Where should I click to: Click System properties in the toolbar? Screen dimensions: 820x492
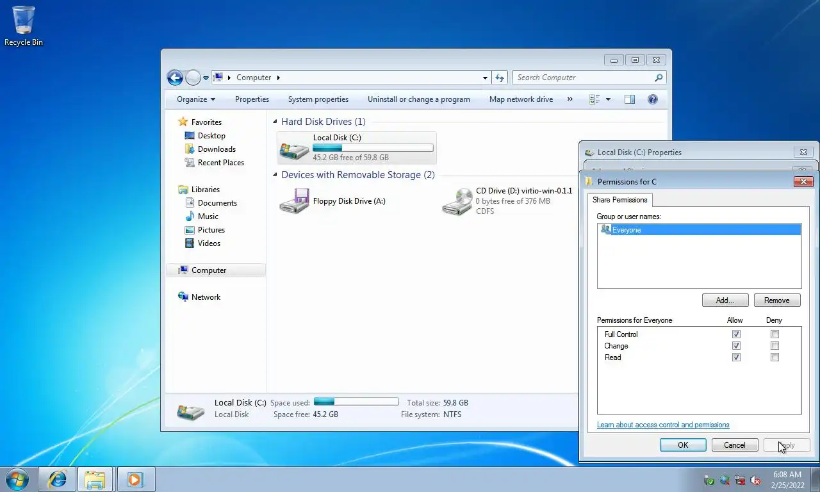click(318, 99)
